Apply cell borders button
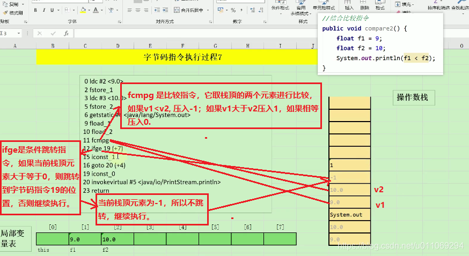This screenshot has width=469, height=256. coord(67,10)
